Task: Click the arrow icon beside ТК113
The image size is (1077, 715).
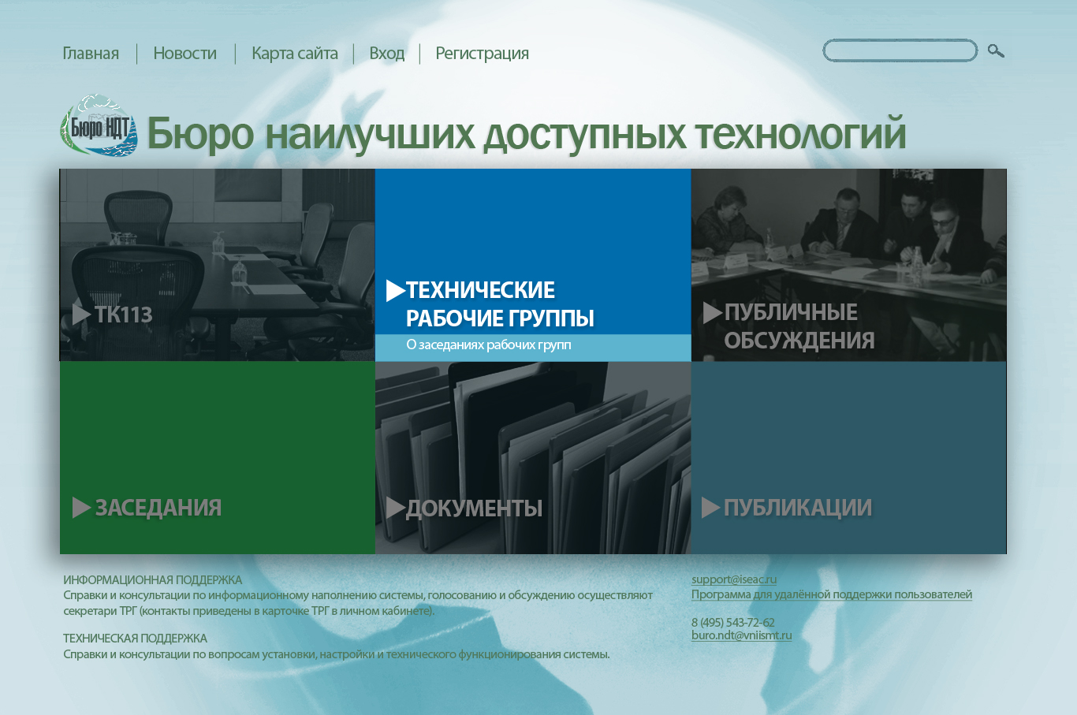Action: pyautogui.click(x=81, y=314)
